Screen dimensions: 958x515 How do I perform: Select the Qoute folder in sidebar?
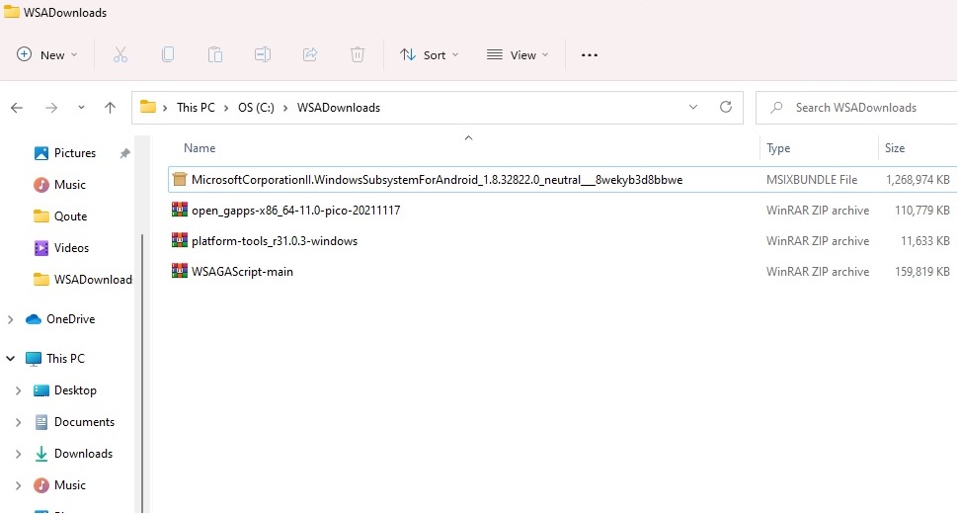click(x=70, y=216)
